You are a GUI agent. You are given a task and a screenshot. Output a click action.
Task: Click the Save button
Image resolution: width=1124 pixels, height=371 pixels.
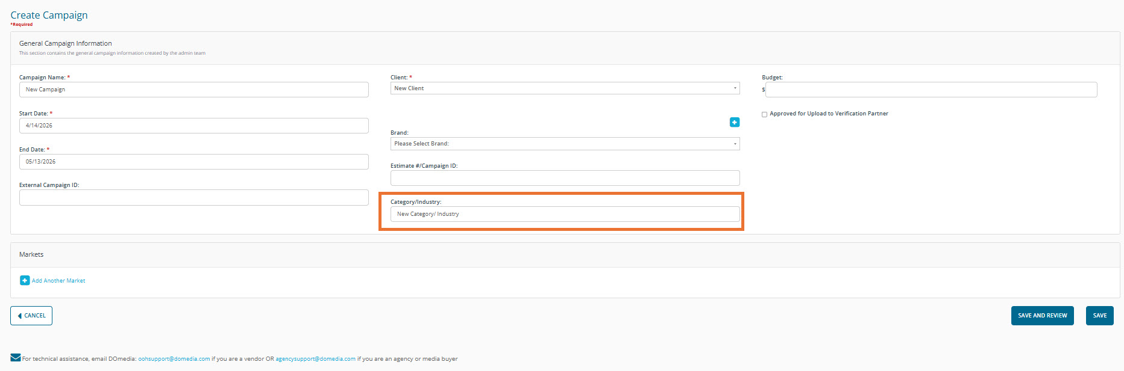(x=1099, y=316)
